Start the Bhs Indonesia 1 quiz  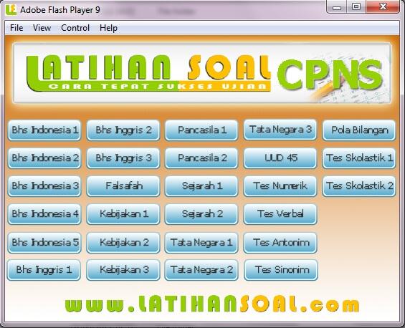pos(44,130)
